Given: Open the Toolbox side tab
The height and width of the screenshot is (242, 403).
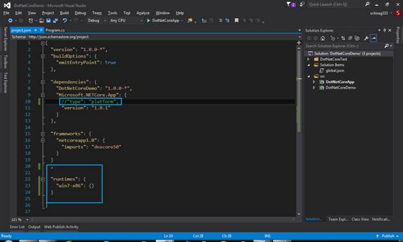Looking at the screenshot, I should pyautogui.click(x=5, y=61).
